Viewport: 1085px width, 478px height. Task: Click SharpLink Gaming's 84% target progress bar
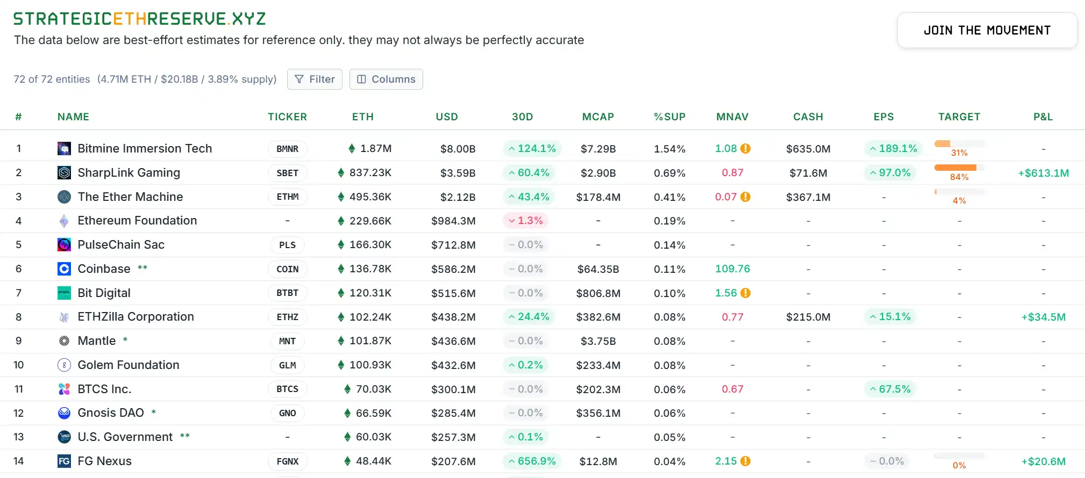pos(959,168)
